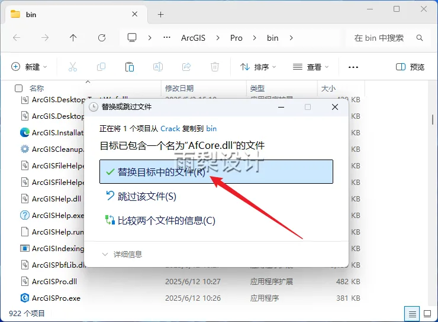
Task: Open the View dropdown
Action: coord(311,67)
